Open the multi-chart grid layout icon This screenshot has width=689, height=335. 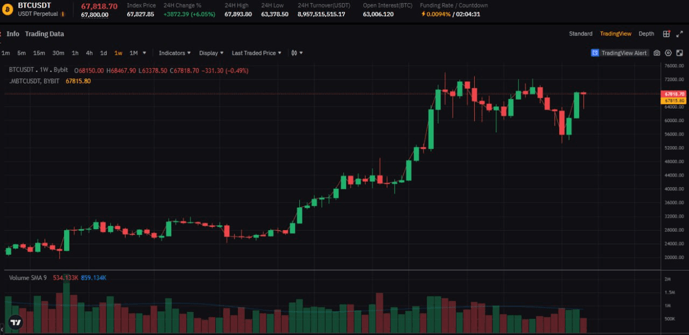(x=666, y=34)
